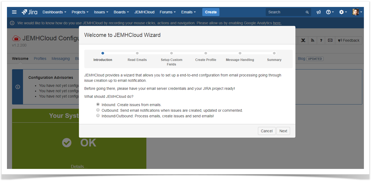
Task: Open the help question-mark menu in the top bar
Action: tap(330, 12)
